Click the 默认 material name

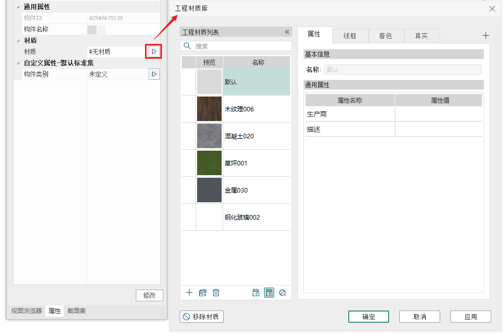point(231,82)
